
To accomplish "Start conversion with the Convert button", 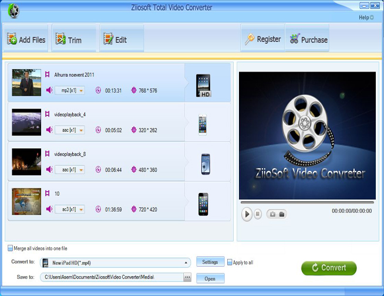I will [x=329, y=268].
